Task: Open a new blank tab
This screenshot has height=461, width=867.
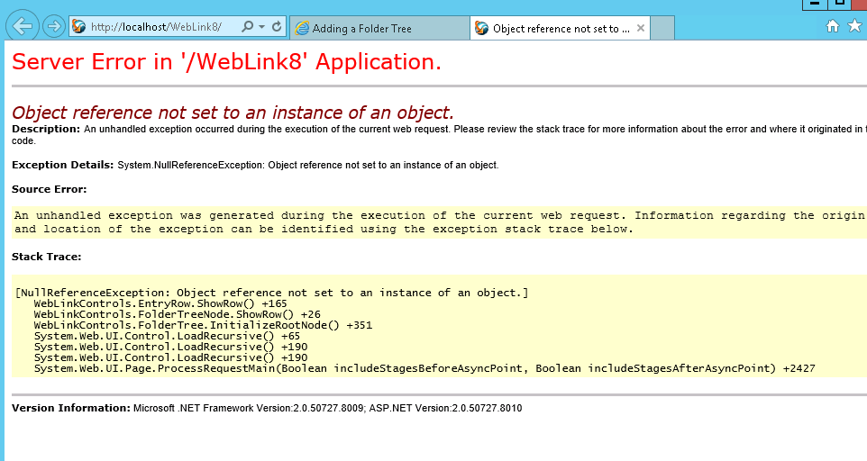Action: (x=662, y=29)
